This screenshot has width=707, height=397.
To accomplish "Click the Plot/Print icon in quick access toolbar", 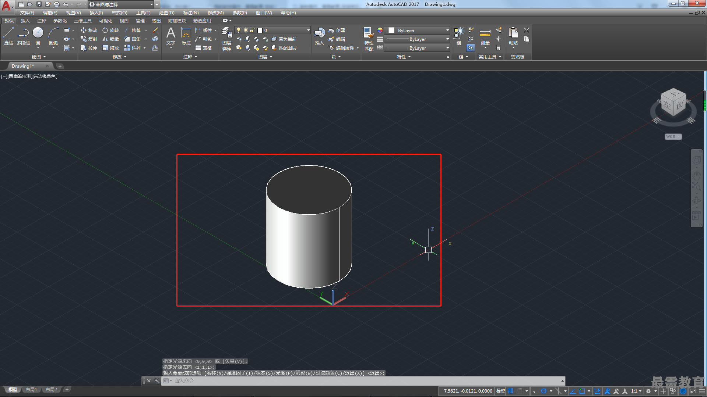I will click(56, 4).
